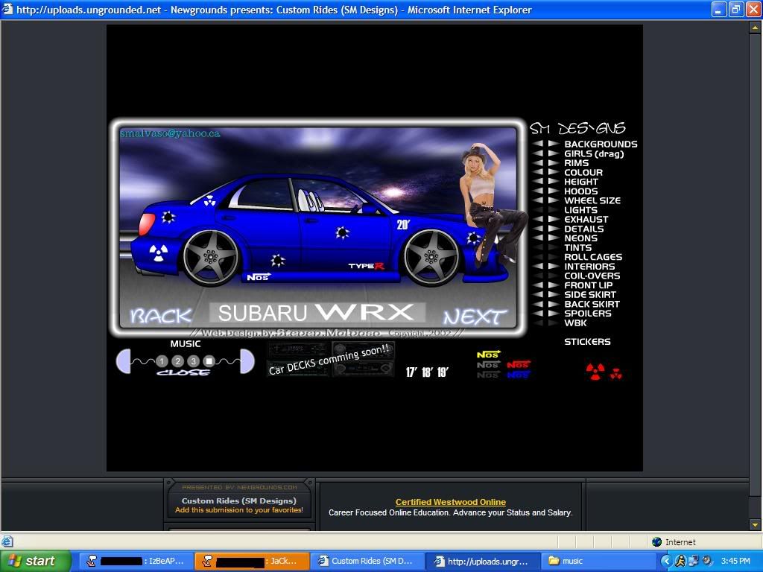The width and height of the screenshot is (763, 572).
Task: Click right arrow next to BACK SKIRT
Action: click(554, 304)
